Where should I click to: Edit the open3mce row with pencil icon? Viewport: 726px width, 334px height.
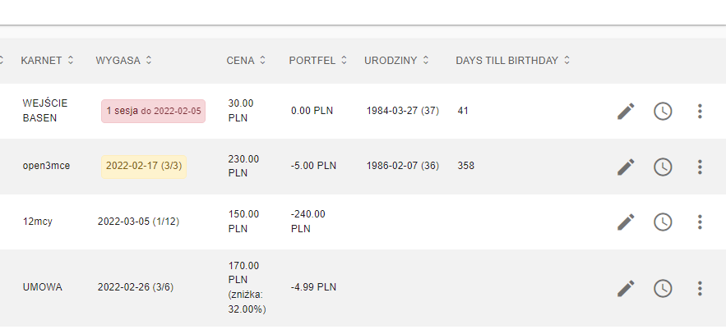[x=626, y=167]
